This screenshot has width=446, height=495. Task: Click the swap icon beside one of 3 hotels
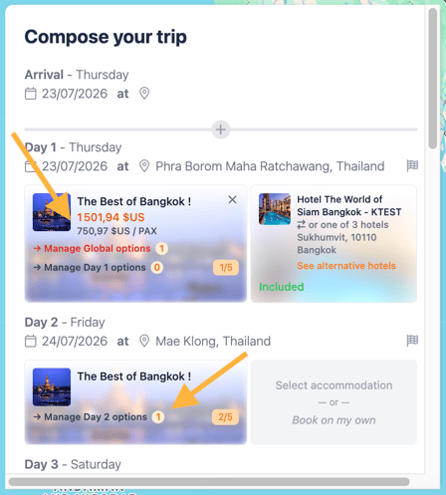pyautogui.click(x=301, y=225)
